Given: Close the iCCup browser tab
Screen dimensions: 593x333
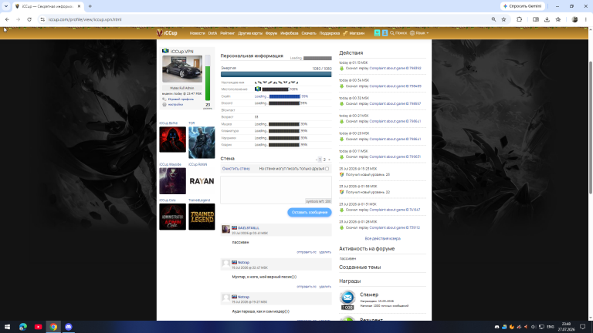Looking at the screenshot, I should point(79,6).
